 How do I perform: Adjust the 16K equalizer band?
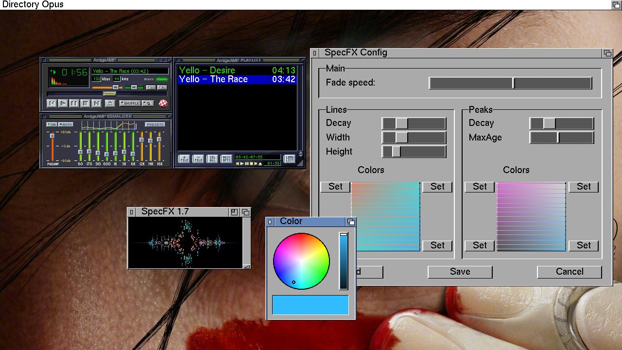point(159,146)
